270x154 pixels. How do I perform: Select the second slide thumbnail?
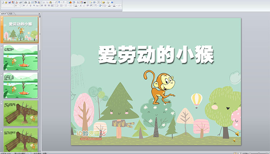[21, 57]
